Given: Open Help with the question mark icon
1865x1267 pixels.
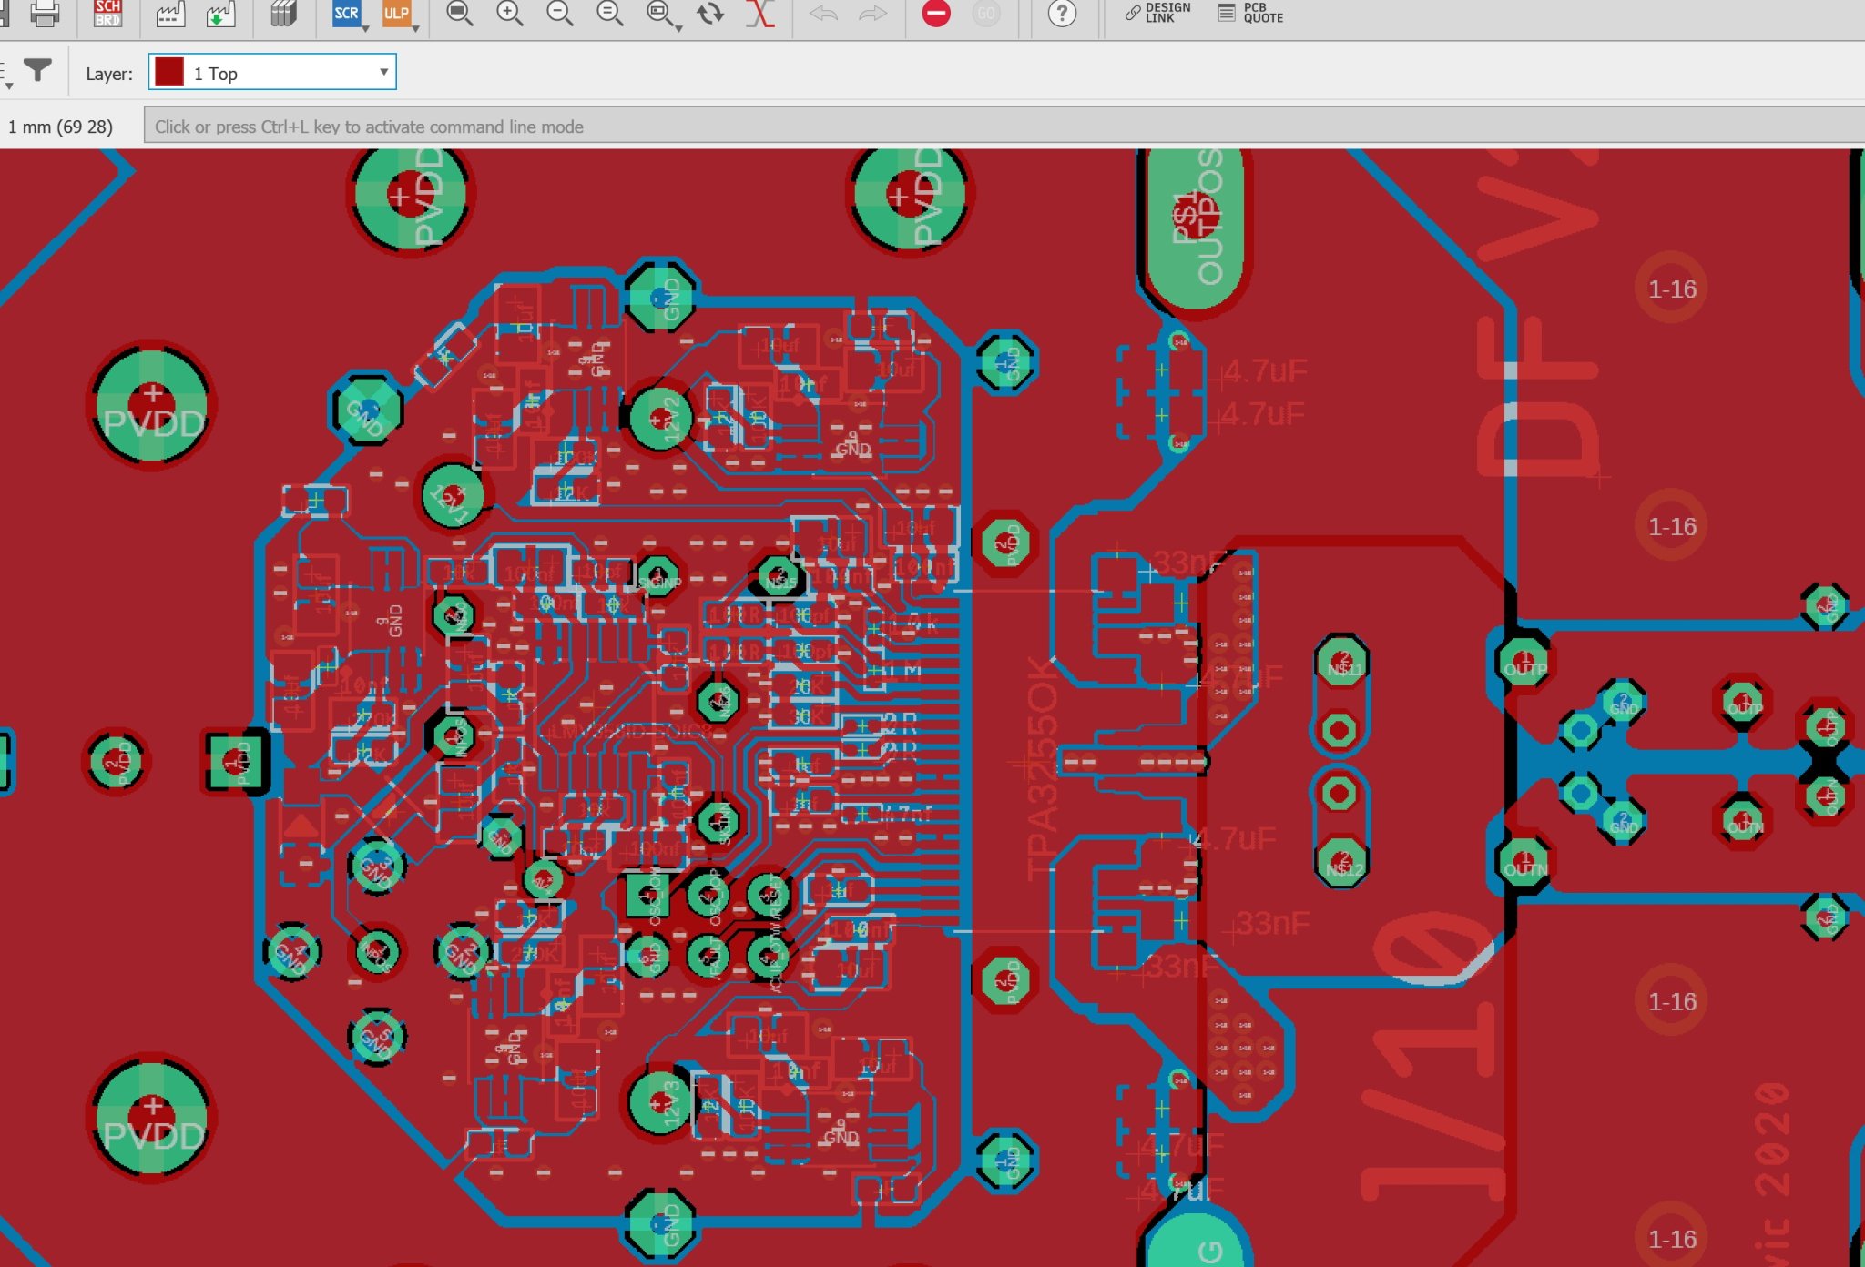Looking at the screenshot, I should [1062, 13].
